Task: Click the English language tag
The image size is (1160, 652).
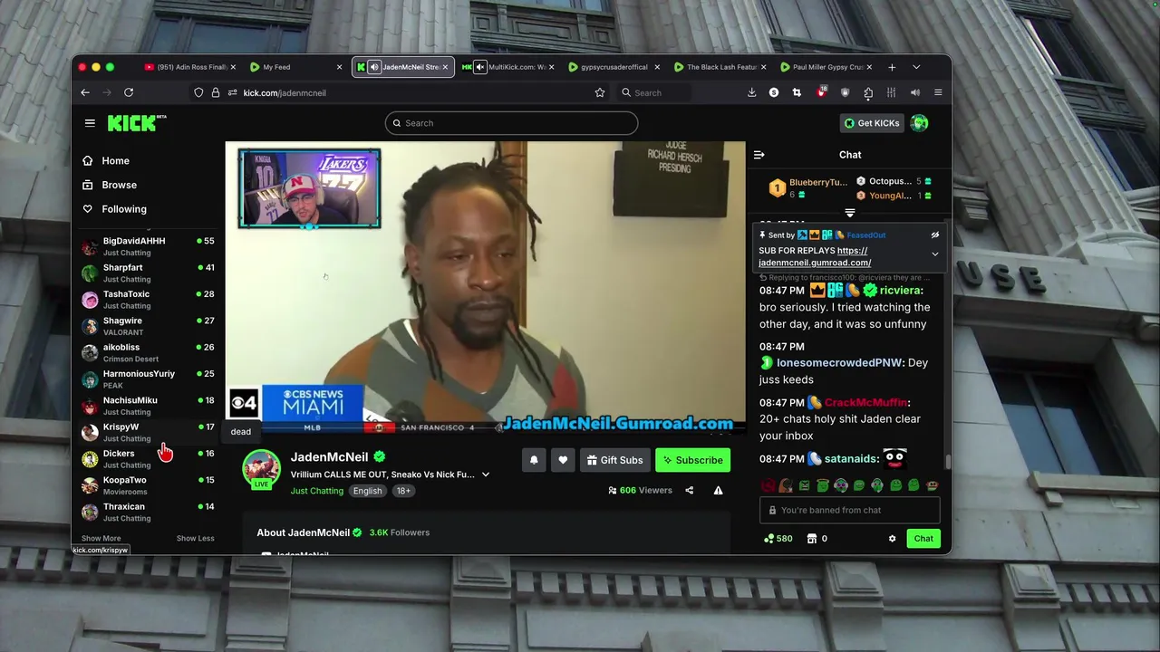Action: (367, 491)
